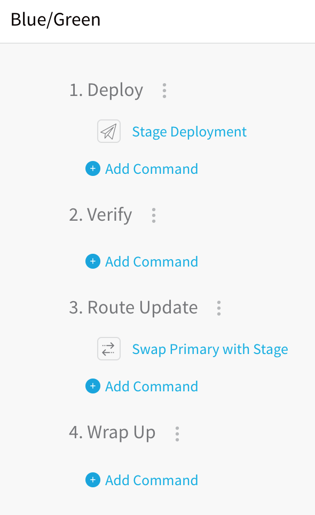Viewport: 315px width, 515px height.
Task: Select Add Command text in Wrap Up section
Action: coord(152,480)
